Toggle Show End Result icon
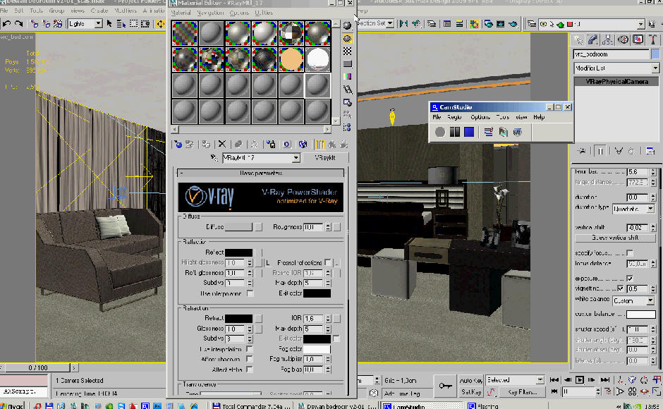Viewport: 663px width, 409px height. tap(320, 145)
